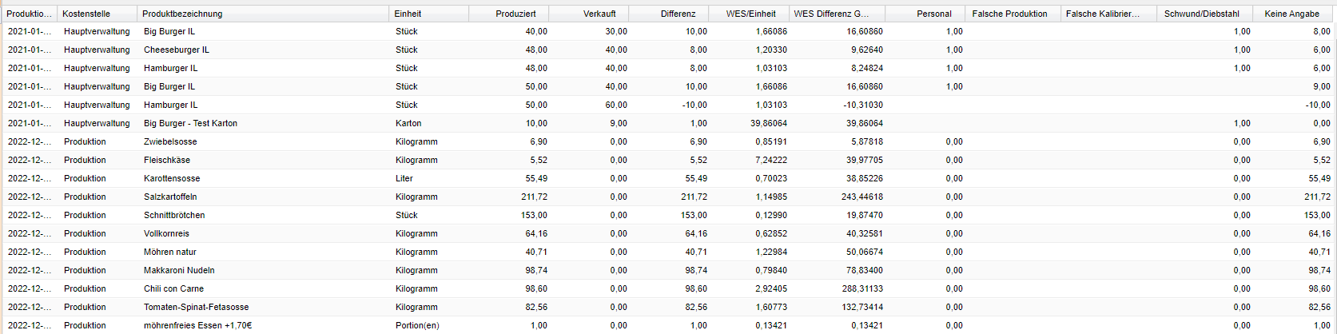
Task: Click the Falsche Produktion column header
Action: (x=1009, y=14)
